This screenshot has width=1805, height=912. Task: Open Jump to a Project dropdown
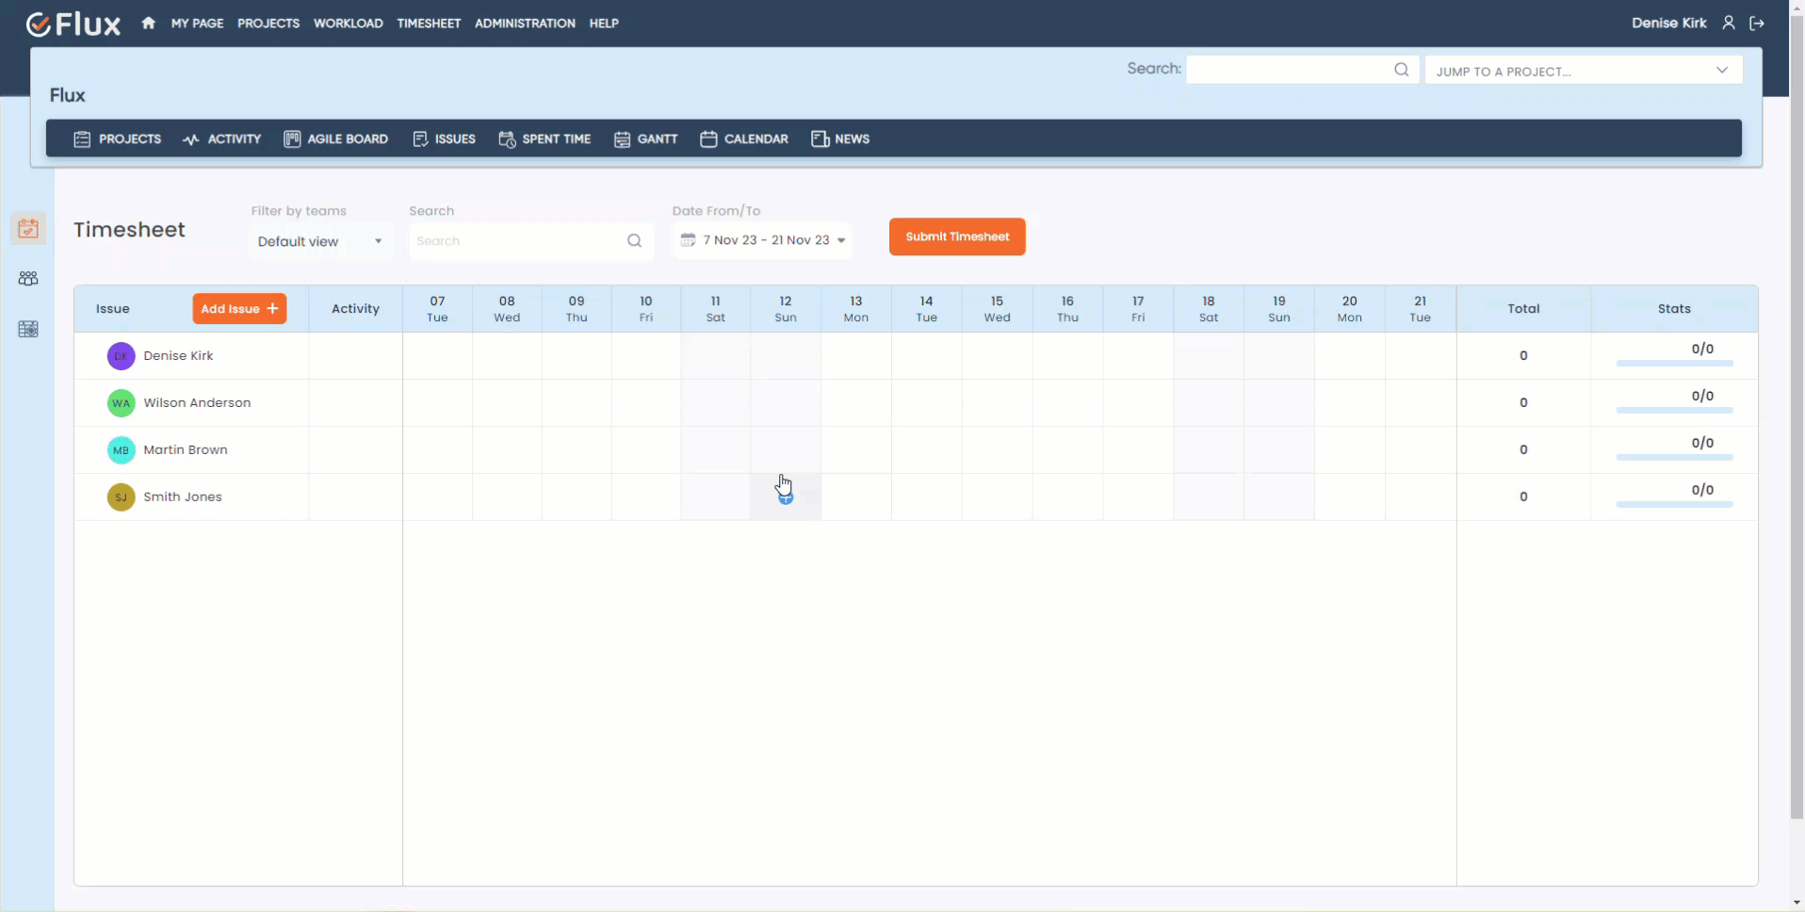coord(1583,71)
